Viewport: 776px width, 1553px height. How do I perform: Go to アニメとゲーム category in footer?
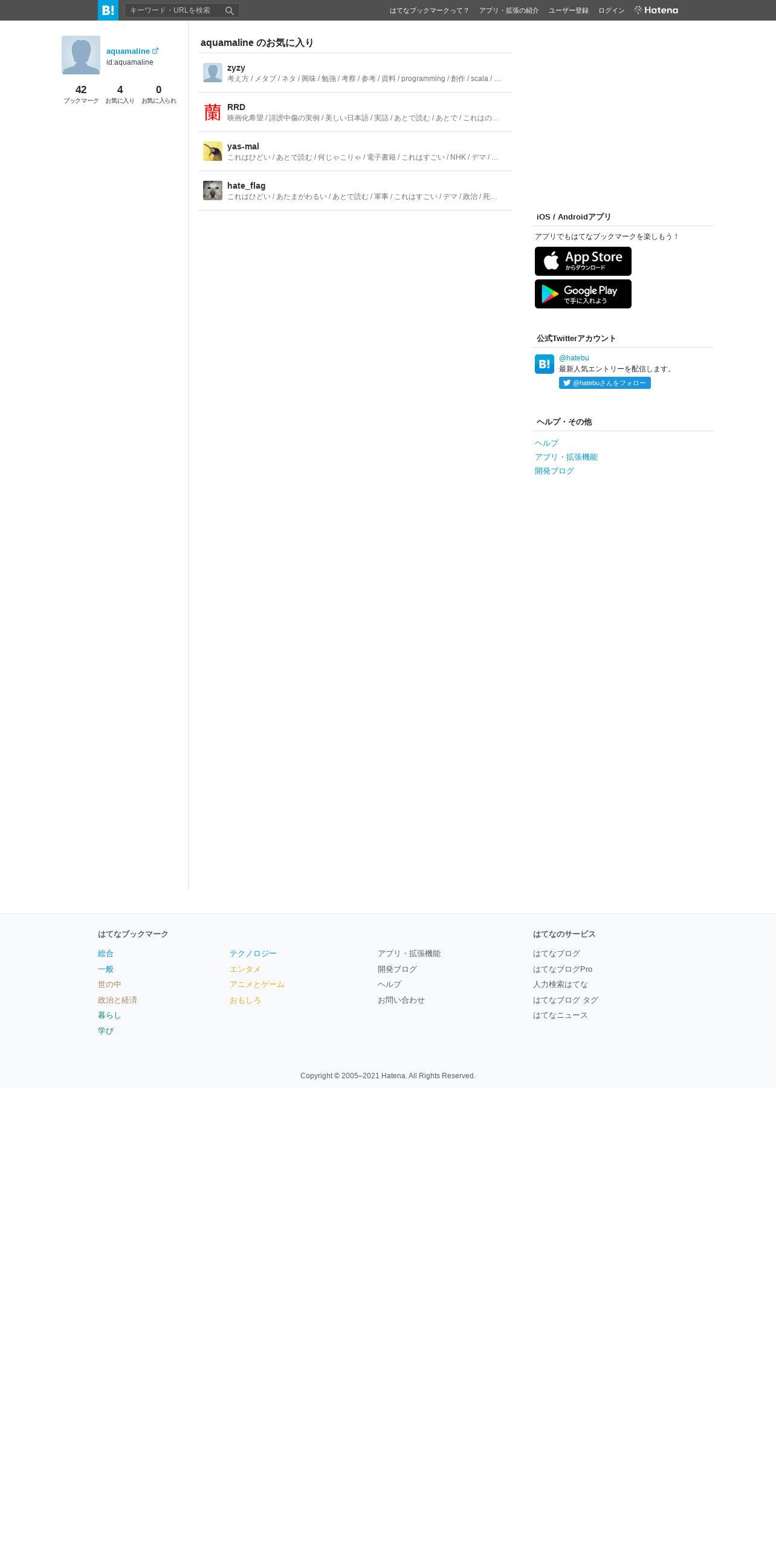tap(257, 985)
